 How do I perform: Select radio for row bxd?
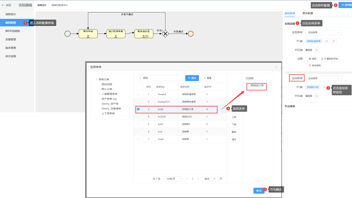click(138, 132)
